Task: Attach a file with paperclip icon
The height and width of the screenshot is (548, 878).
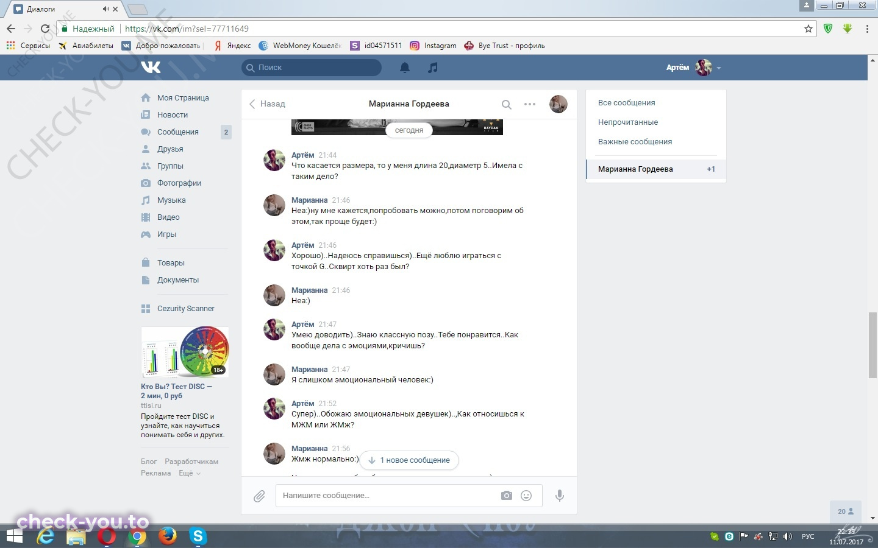Action: tap(259, 496)
